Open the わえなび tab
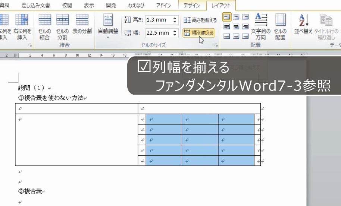The width and height of the screenshot is (341, 206). [136, 5]
